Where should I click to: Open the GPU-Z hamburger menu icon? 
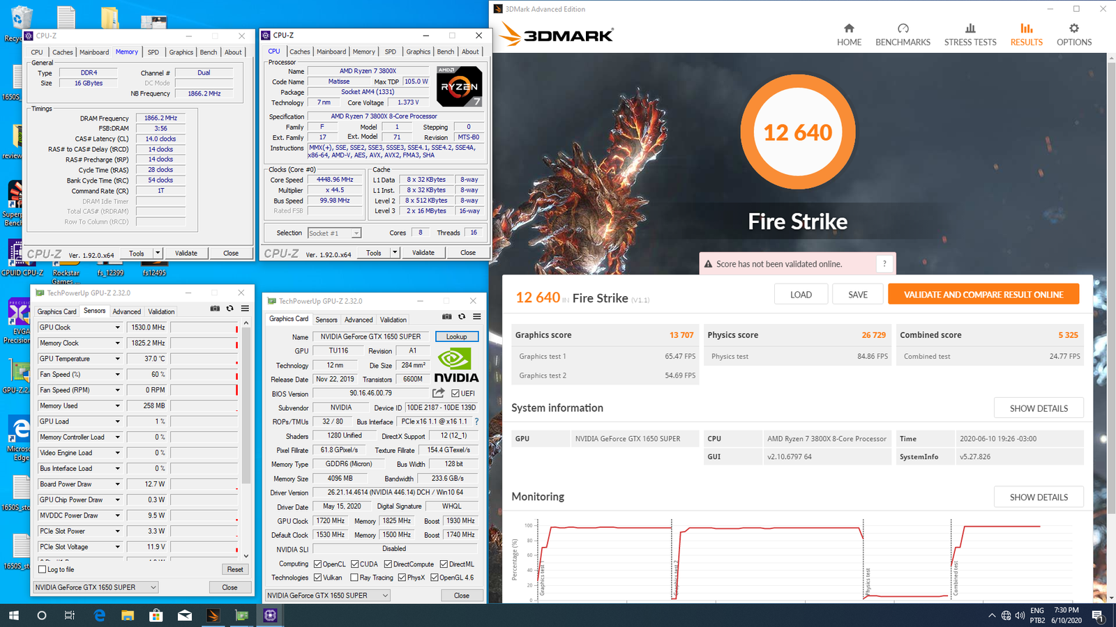coord(245,309)
